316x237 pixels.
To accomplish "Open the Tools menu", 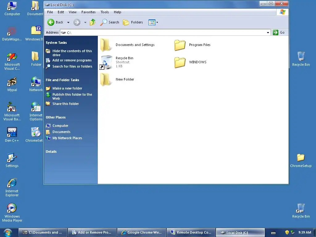I will pyautogui.click(x=105, y=12).
